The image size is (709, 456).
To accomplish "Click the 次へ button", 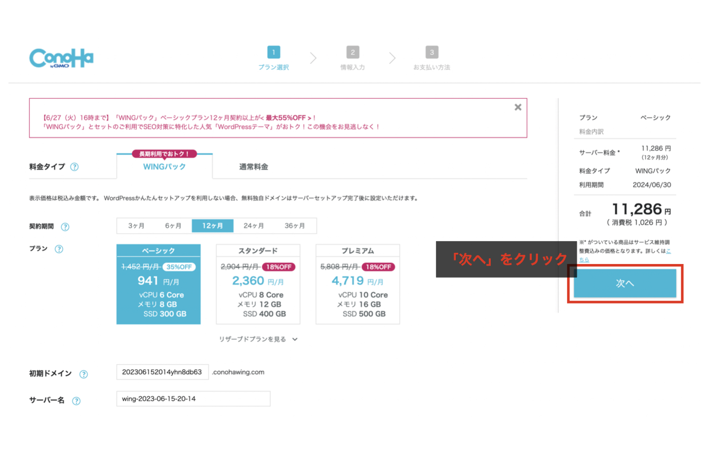I will click(x=624, y=283).
